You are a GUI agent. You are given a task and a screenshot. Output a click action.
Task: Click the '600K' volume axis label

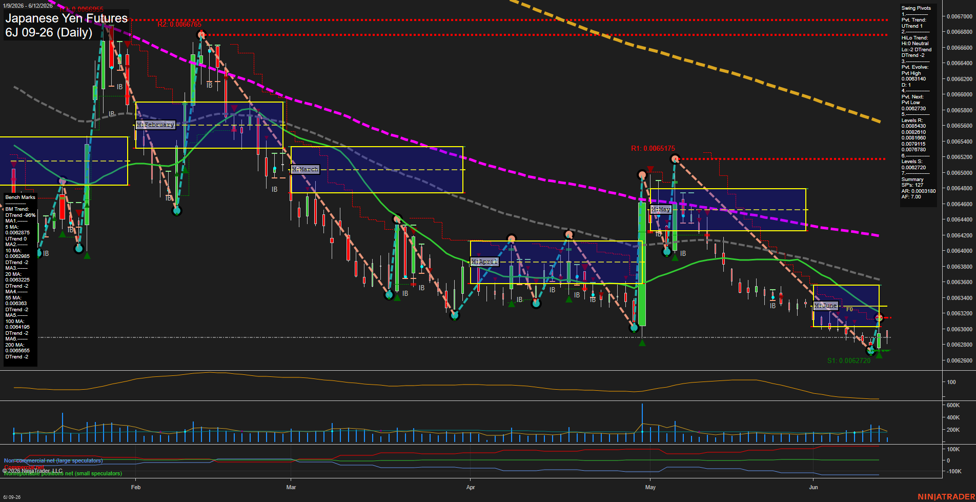tap(953, 405)
